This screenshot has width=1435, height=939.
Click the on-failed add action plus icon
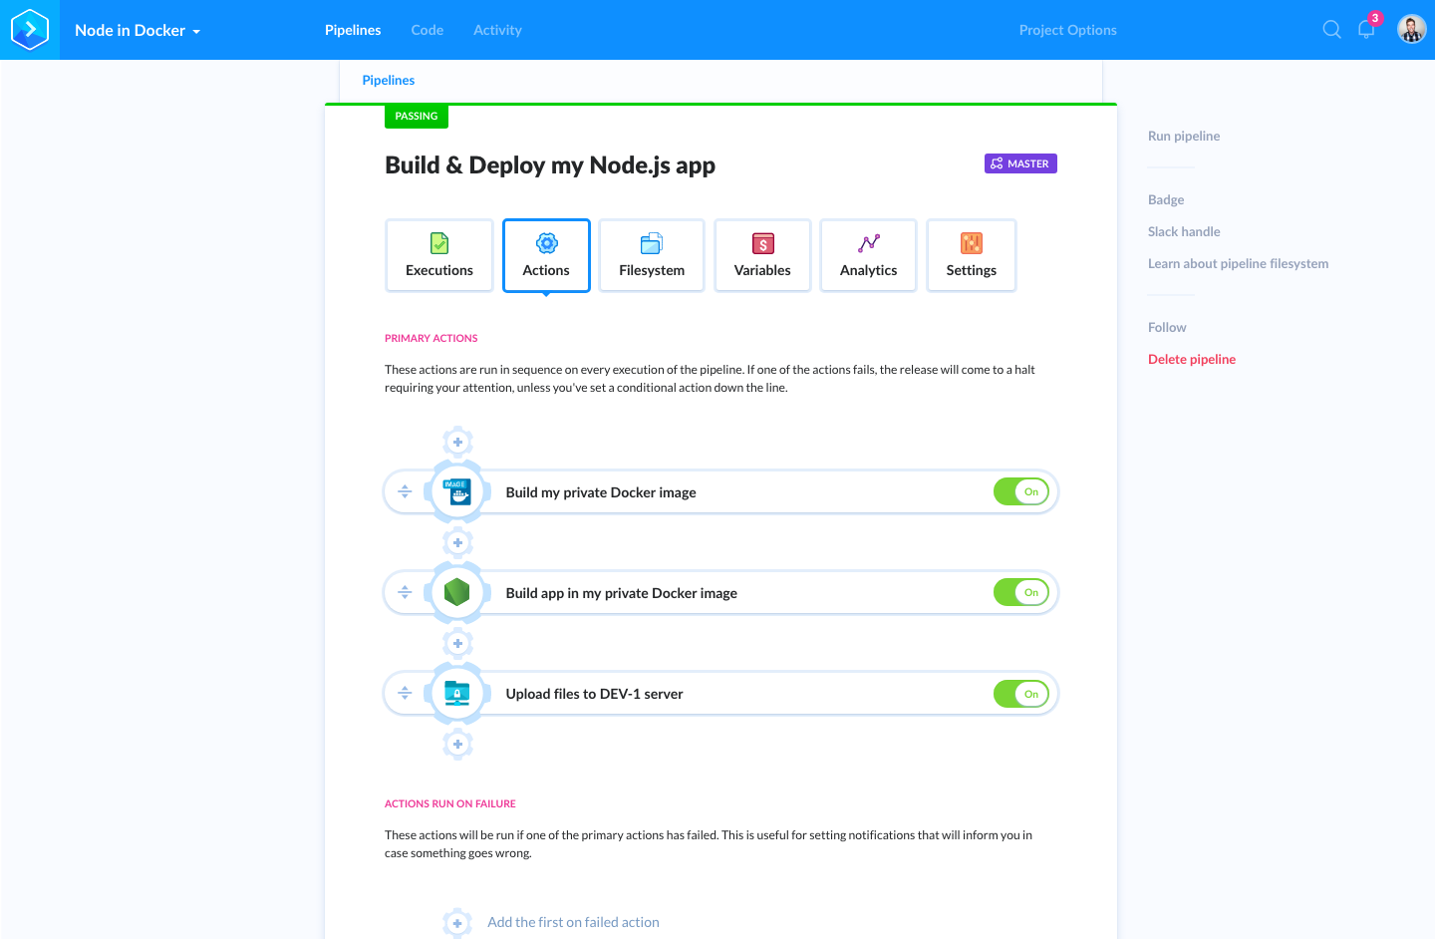[457, 923]
